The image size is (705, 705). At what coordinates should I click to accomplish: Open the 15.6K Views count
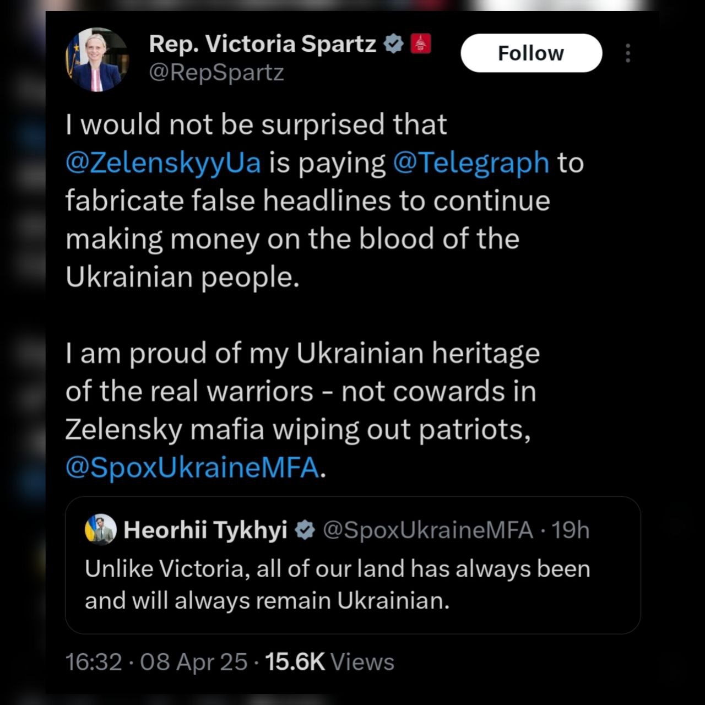coord(329,661)
